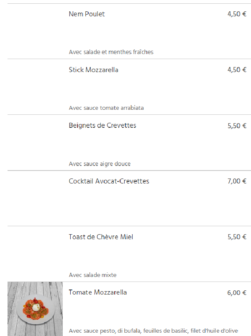This screenshot has height=336, width=251.
Task: Click the 'Avec salade et menthes fraîches' description
Action: pyautogui.click(x=111, y=52)
